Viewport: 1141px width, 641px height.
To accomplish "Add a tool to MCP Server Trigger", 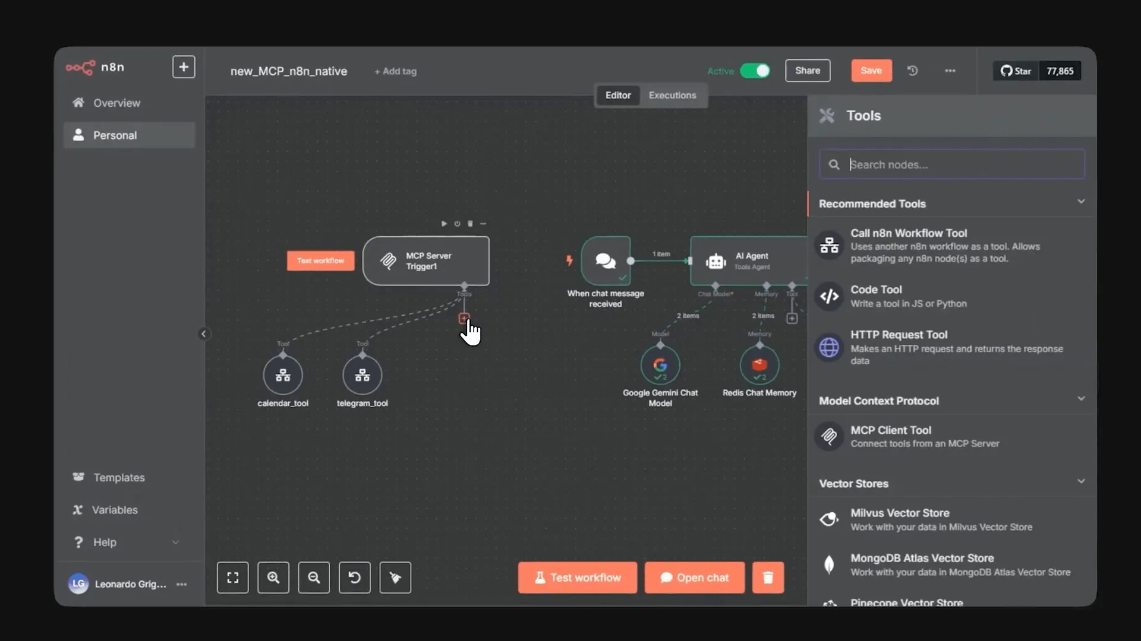I will click(464, 319).
